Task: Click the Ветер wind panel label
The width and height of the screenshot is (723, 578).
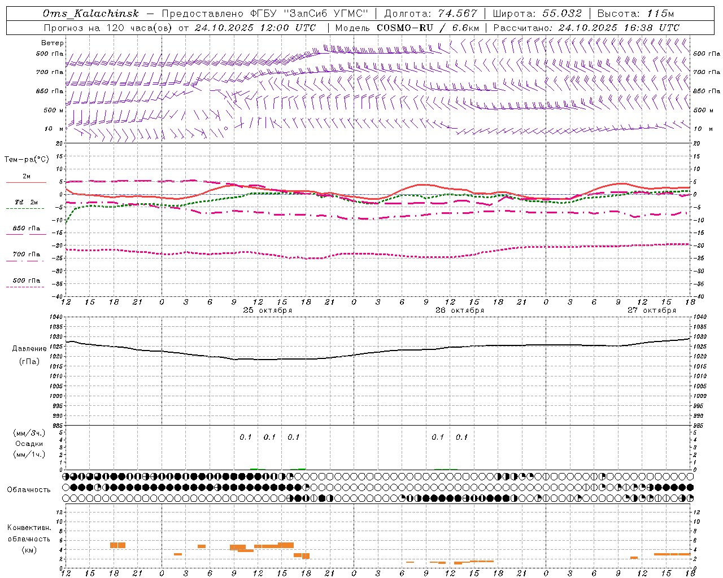Action: [53, 43]
